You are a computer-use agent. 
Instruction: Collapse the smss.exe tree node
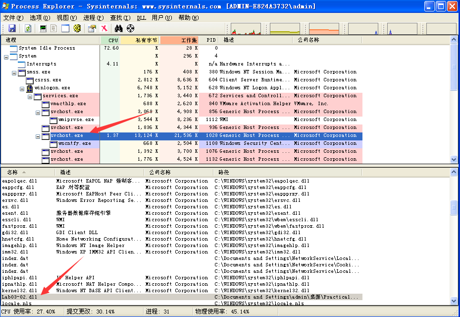coord(14,73)
